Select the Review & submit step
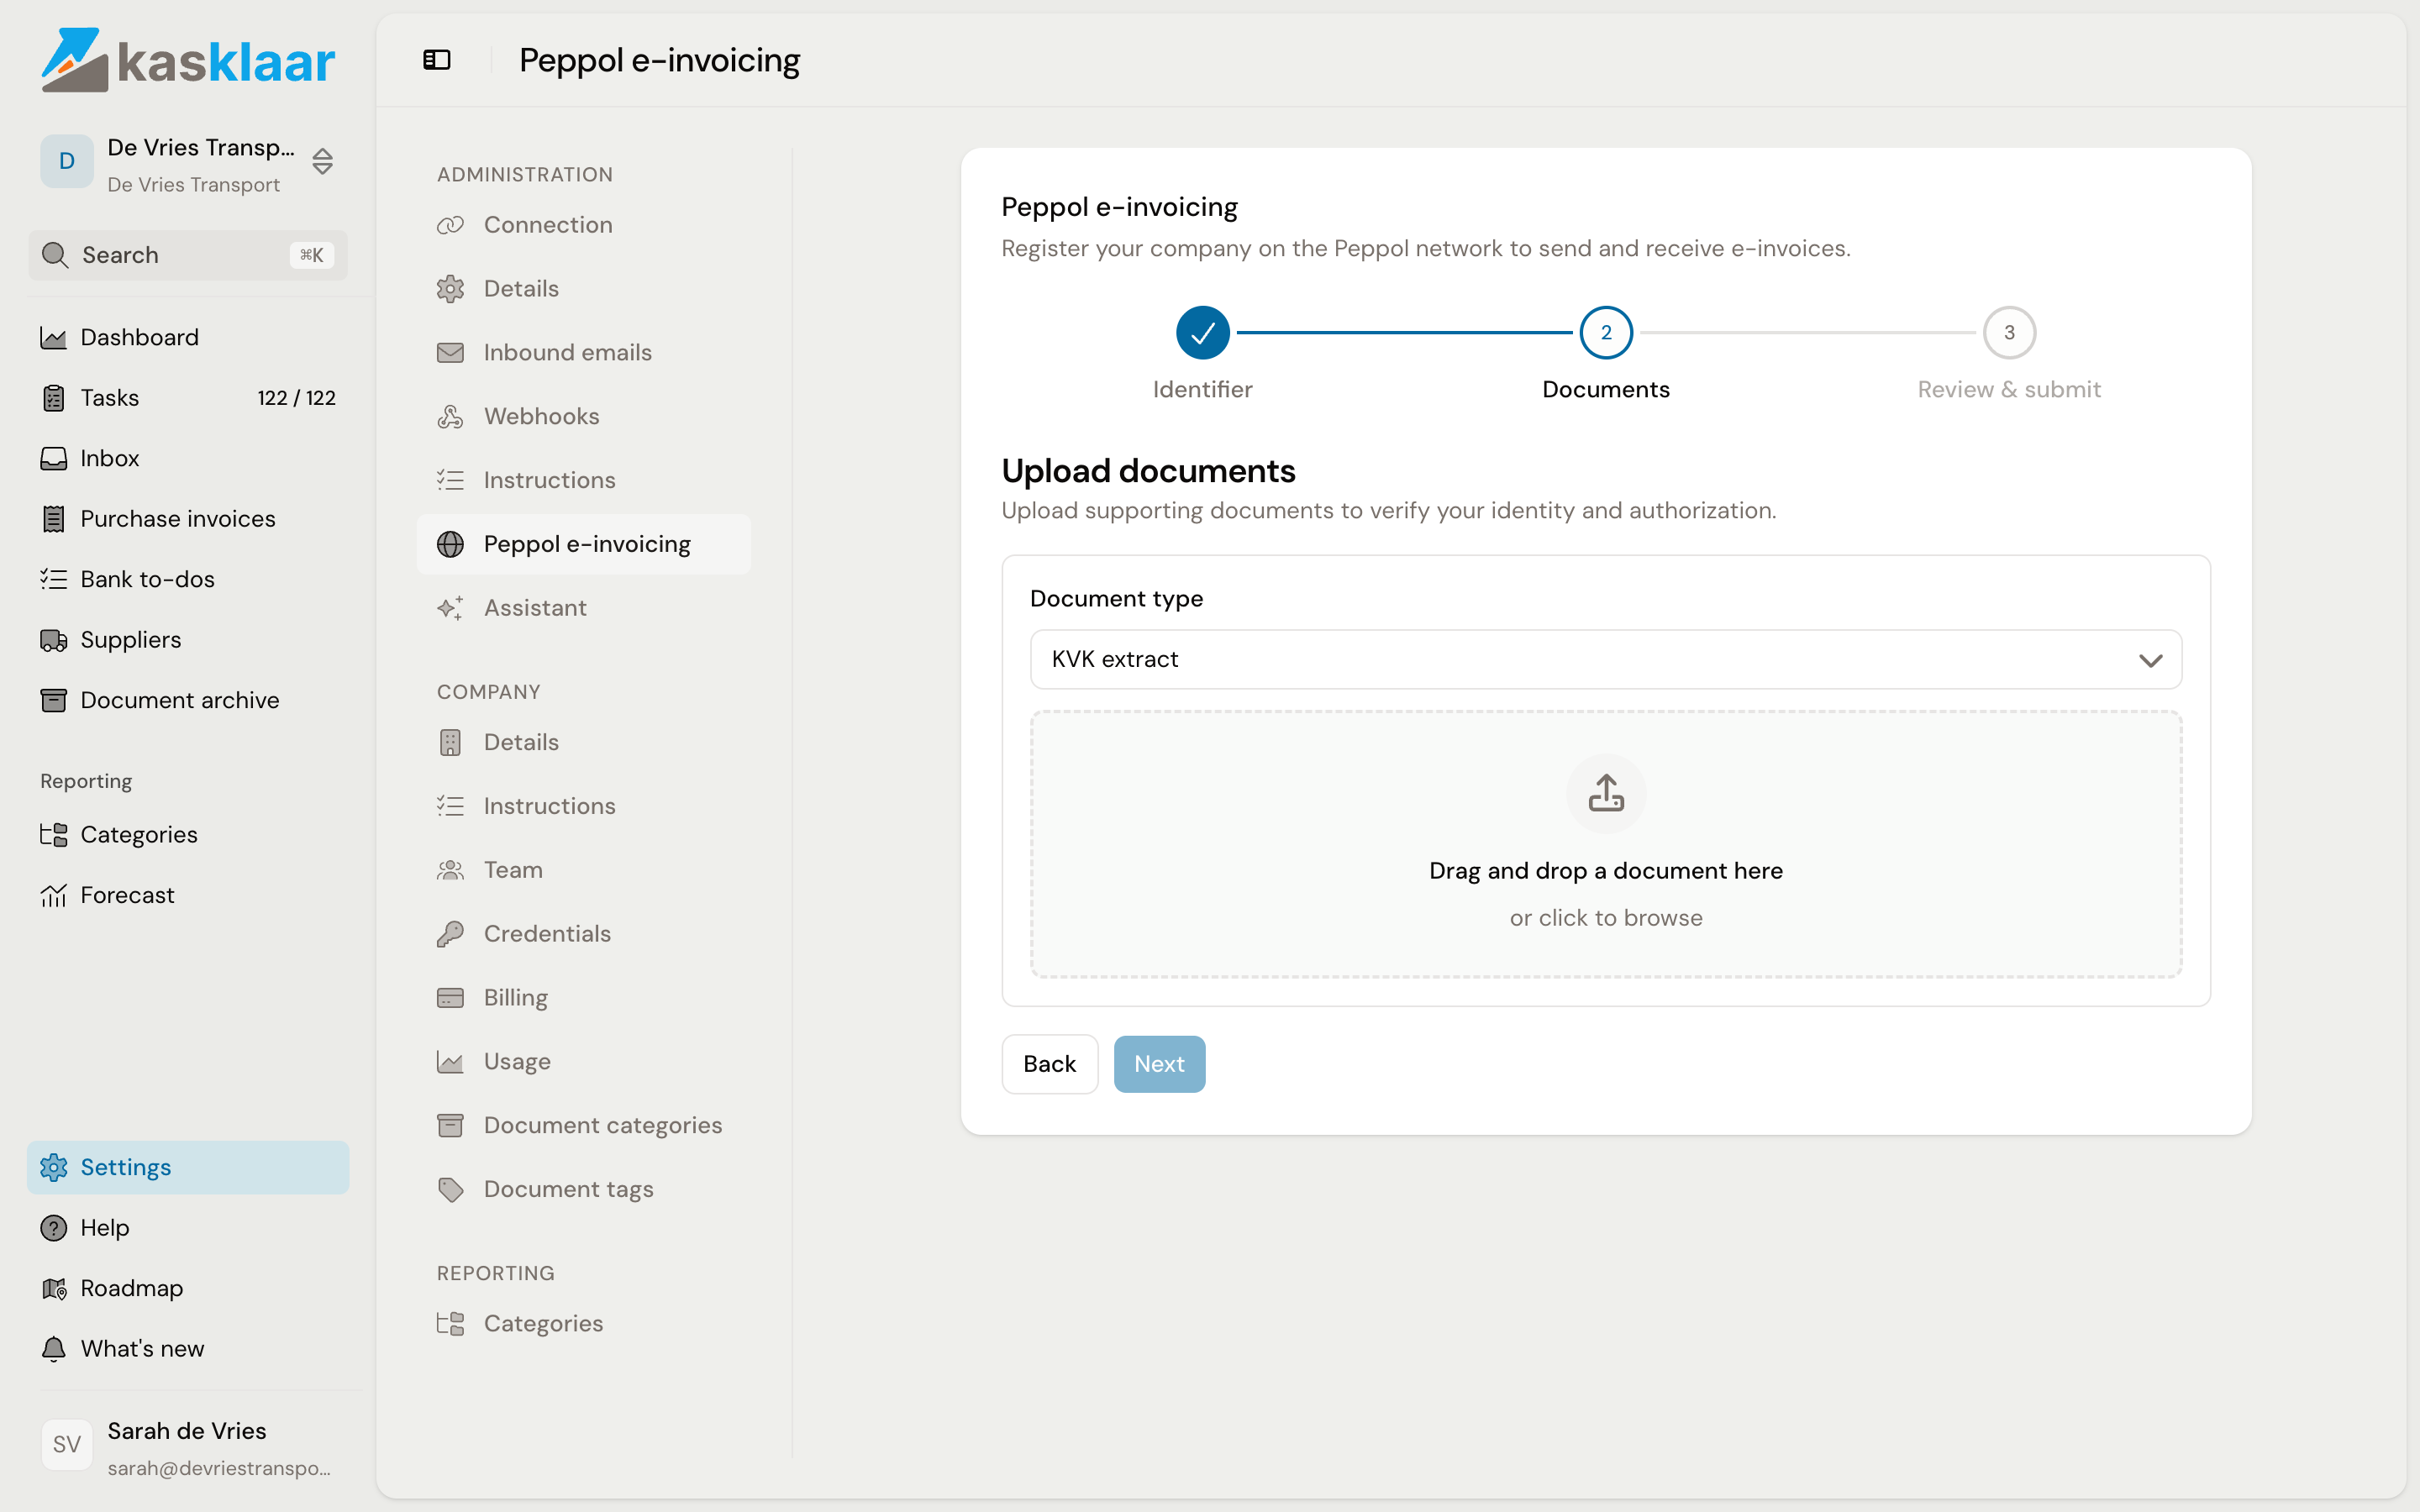 pyautogui.click(x=2009, y=333)
